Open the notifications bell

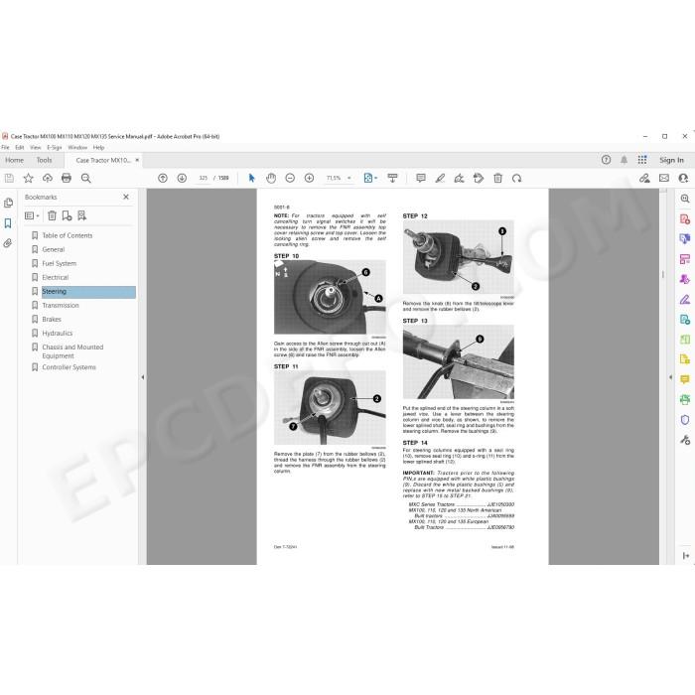tap(625, 160)
